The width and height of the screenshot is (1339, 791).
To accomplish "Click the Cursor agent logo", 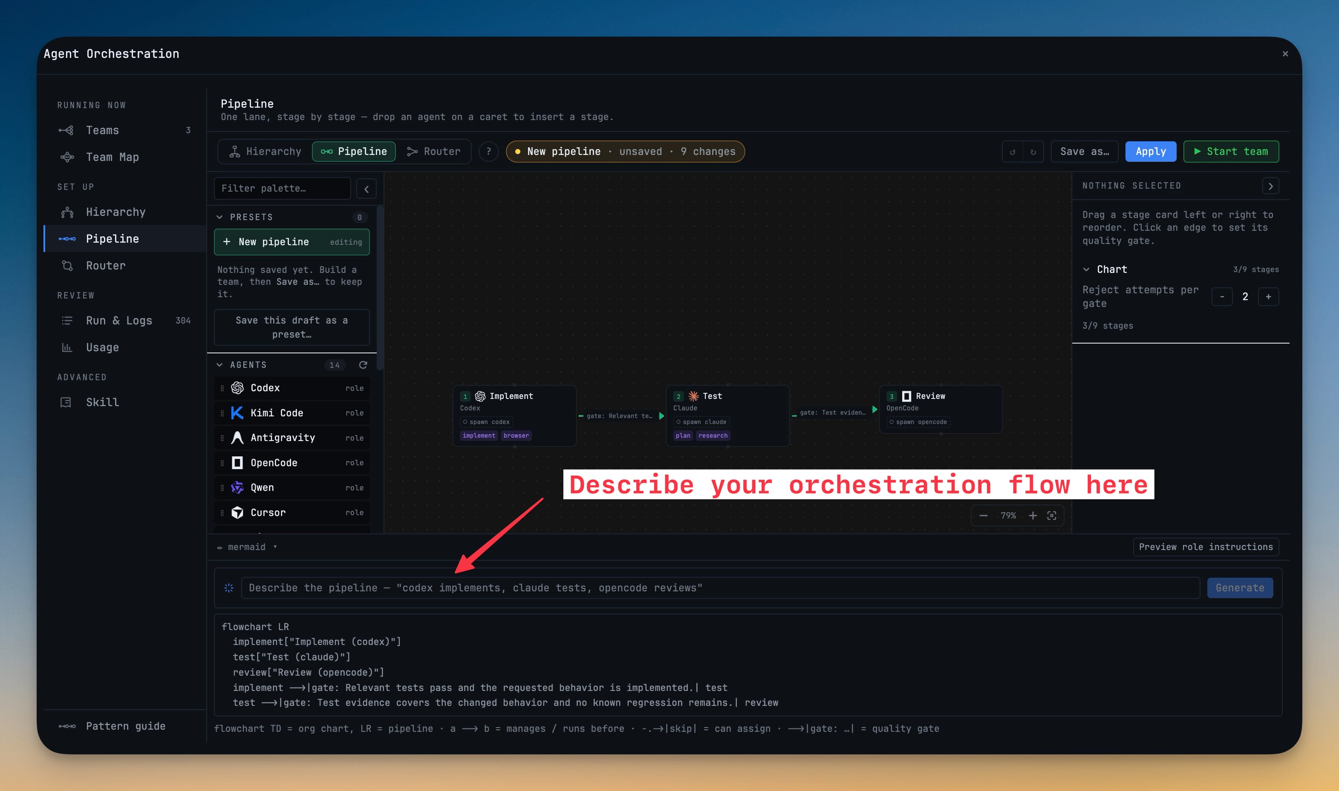I will (237, 512).
